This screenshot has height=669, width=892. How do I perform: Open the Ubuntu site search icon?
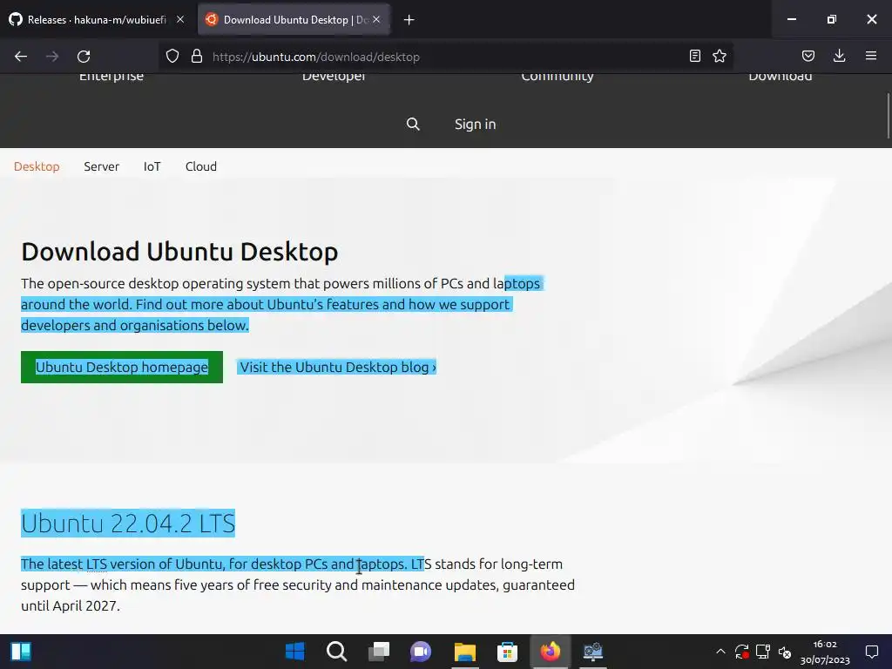[x=413, y=124]
